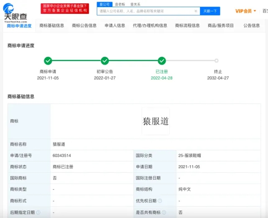This screenshot has height=218, width=268.
Task: Select the 25-服装鞋帽 classification value
Action: pos(189,156)
